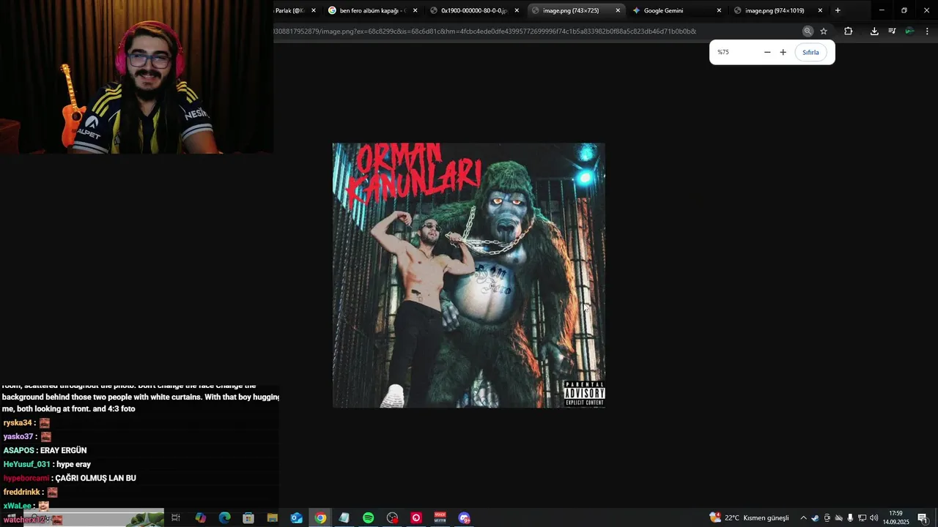Click the Orman Kanunları album cover image

coord(469,275)
